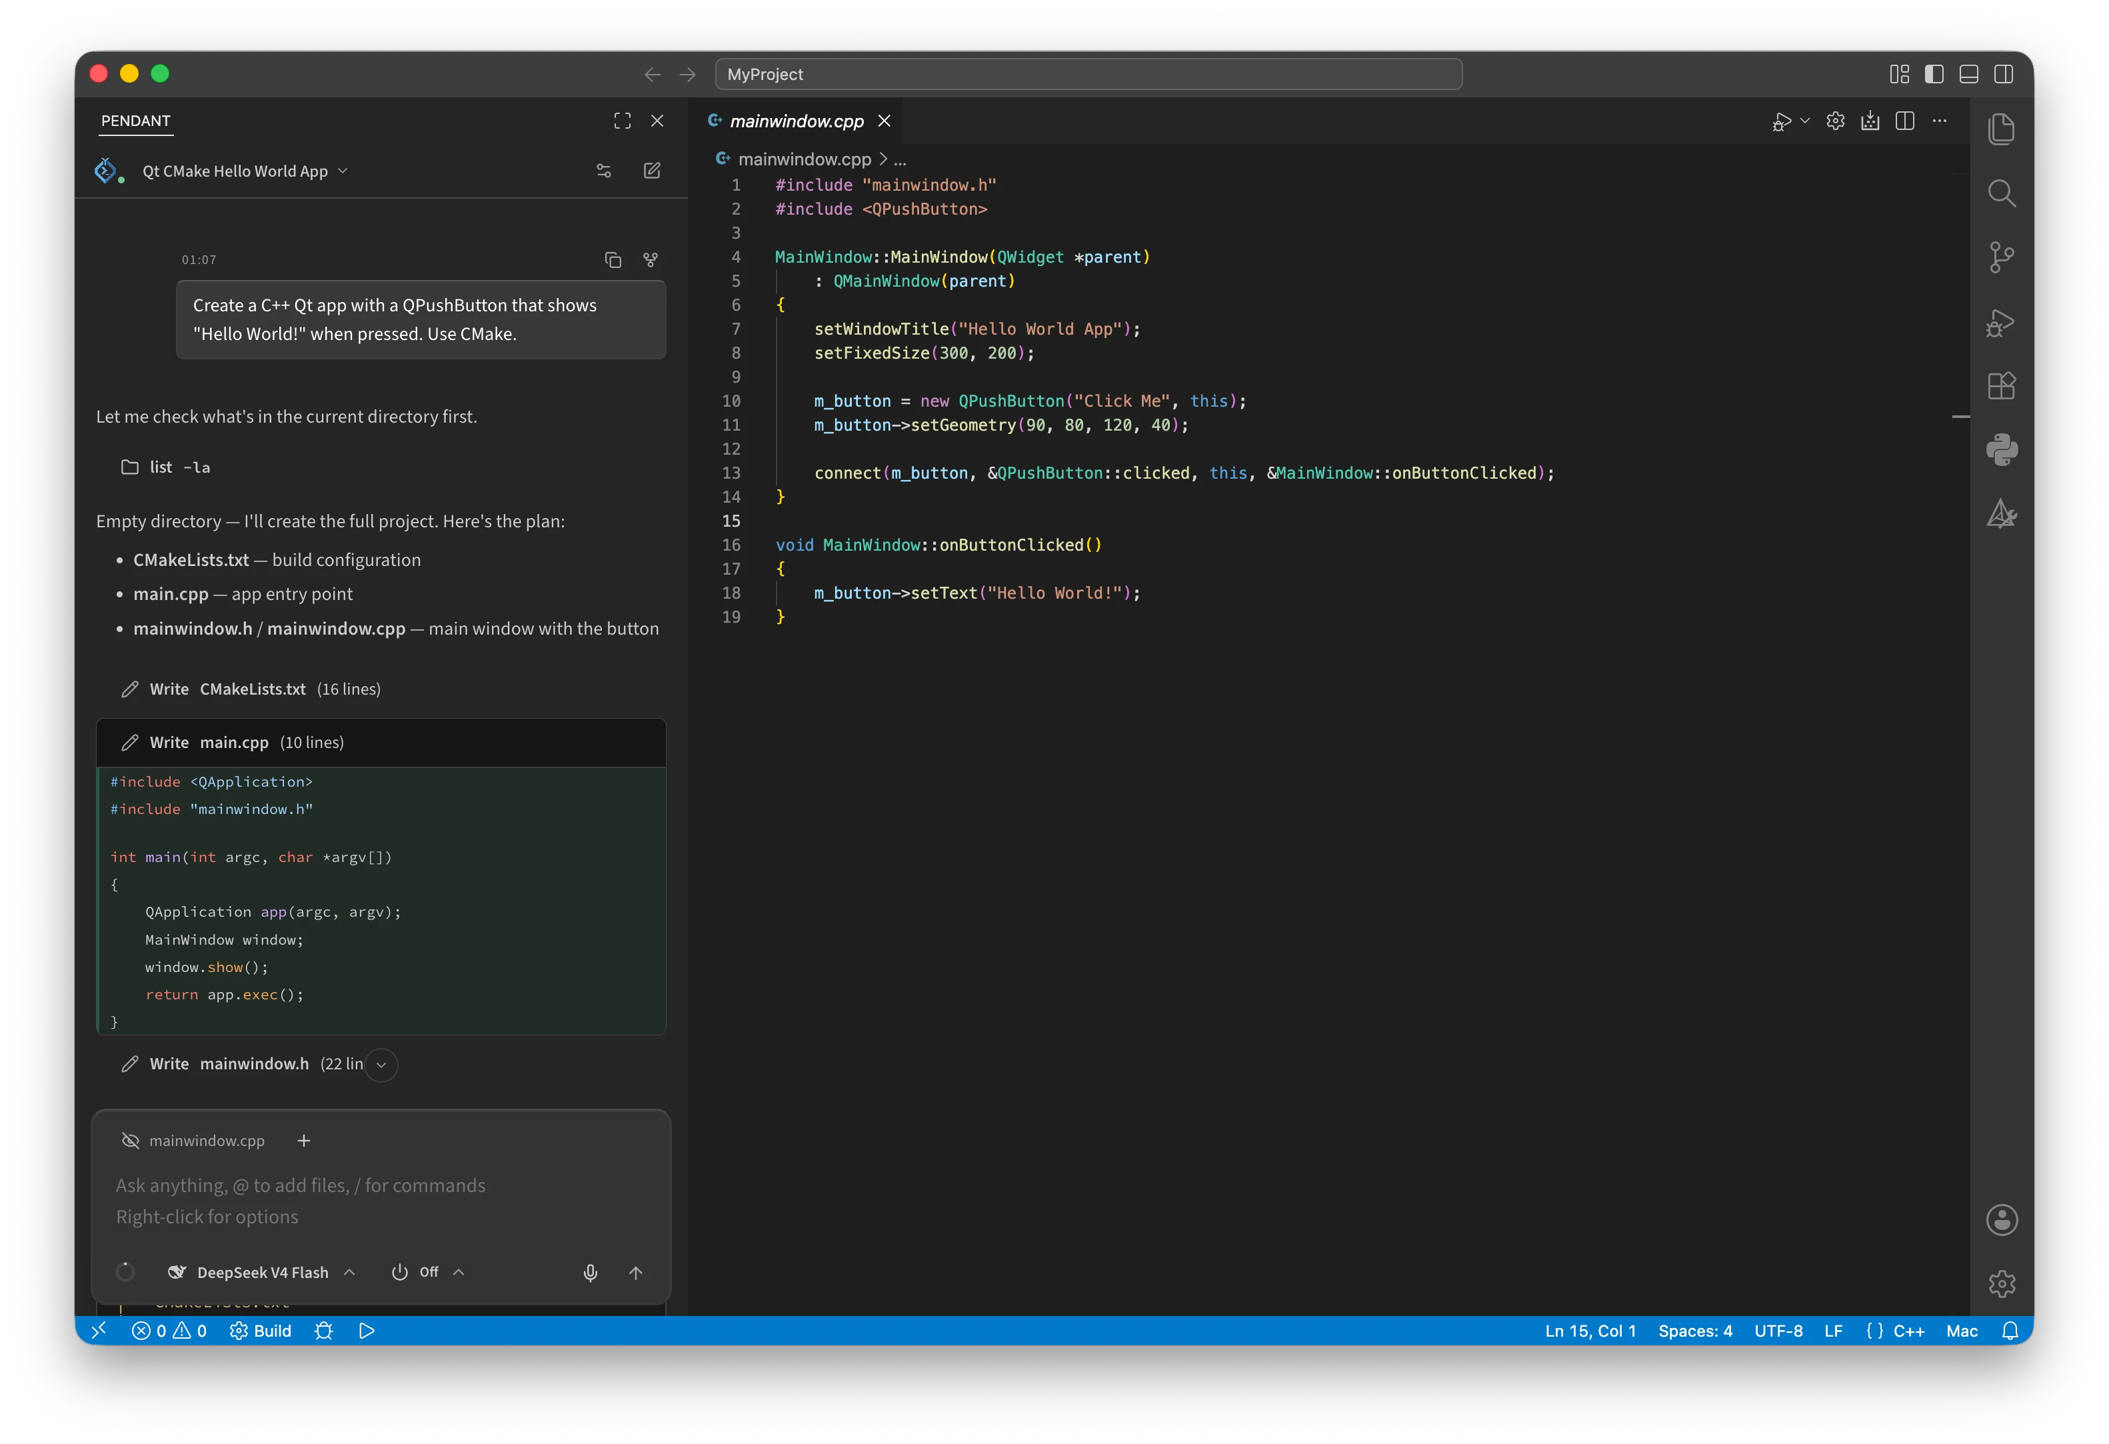Switch to the mainwindow.cpp editor tab
This screenshot has height=1444, width=2109.
(x=797, y=121)
